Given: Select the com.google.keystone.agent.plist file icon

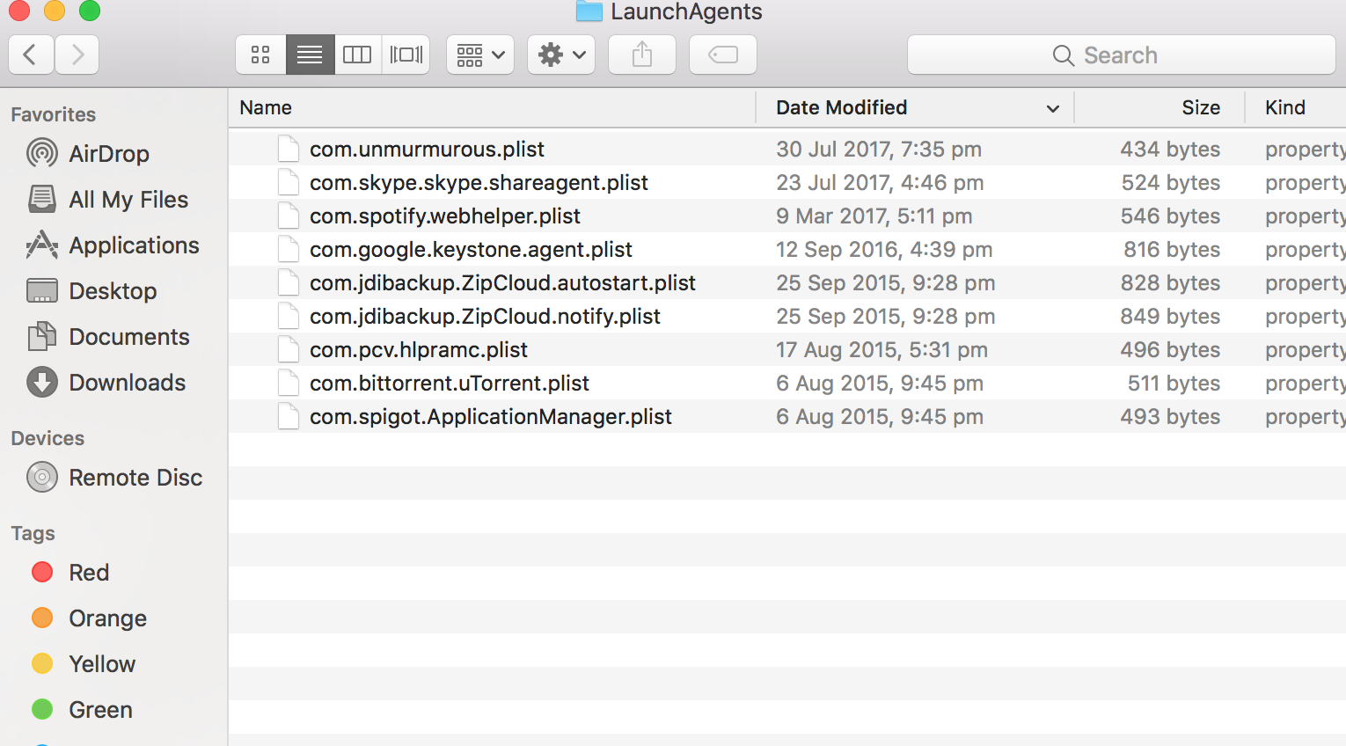Looking at the screenshot, I should tap(289, 249).
